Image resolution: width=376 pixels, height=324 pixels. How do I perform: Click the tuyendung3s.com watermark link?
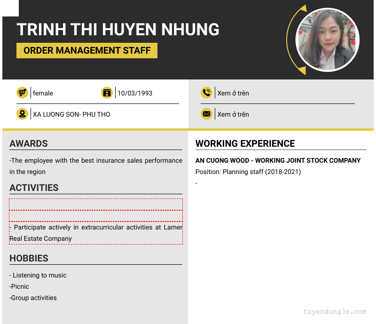pyautogui.click(x=335, y=311)
